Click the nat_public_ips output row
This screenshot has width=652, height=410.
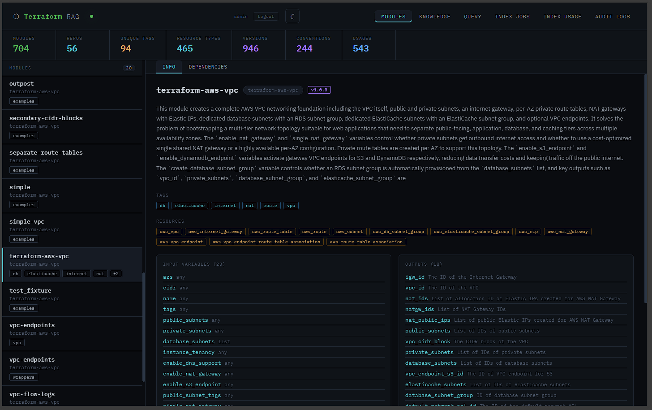516,320
